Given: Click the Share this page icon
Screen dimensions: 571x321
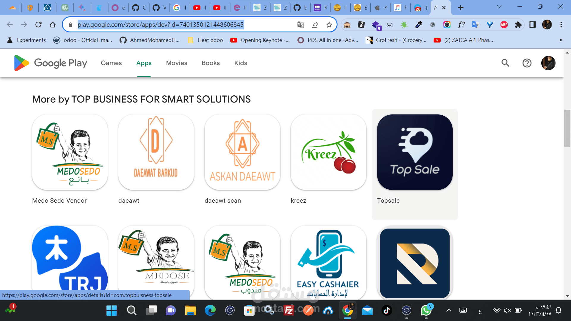Looking at the screenshot, I should [x=315, y=25].
